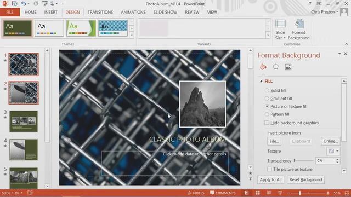Open the INSERT tab

coord(51,12)
